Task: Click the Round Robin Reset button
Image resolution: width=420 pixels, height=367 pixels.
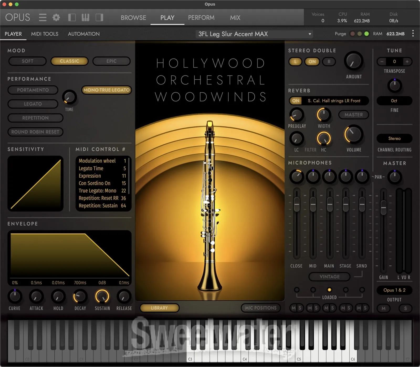Action: [35, 132]
